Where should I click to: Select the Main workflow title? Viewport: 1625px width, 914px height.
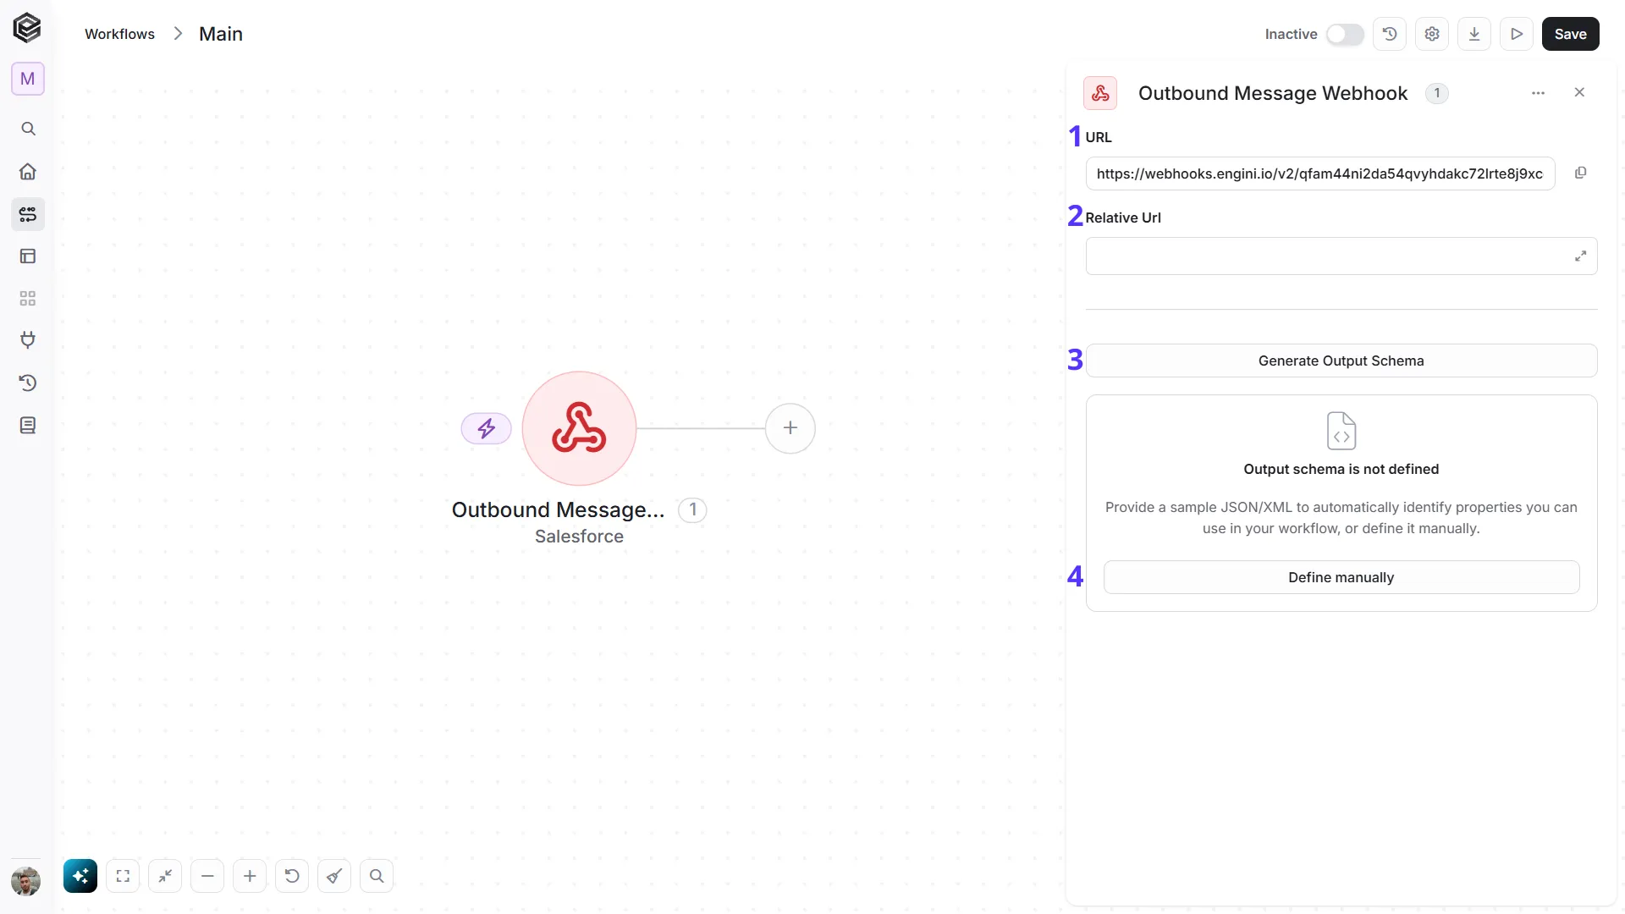(221, 34)
